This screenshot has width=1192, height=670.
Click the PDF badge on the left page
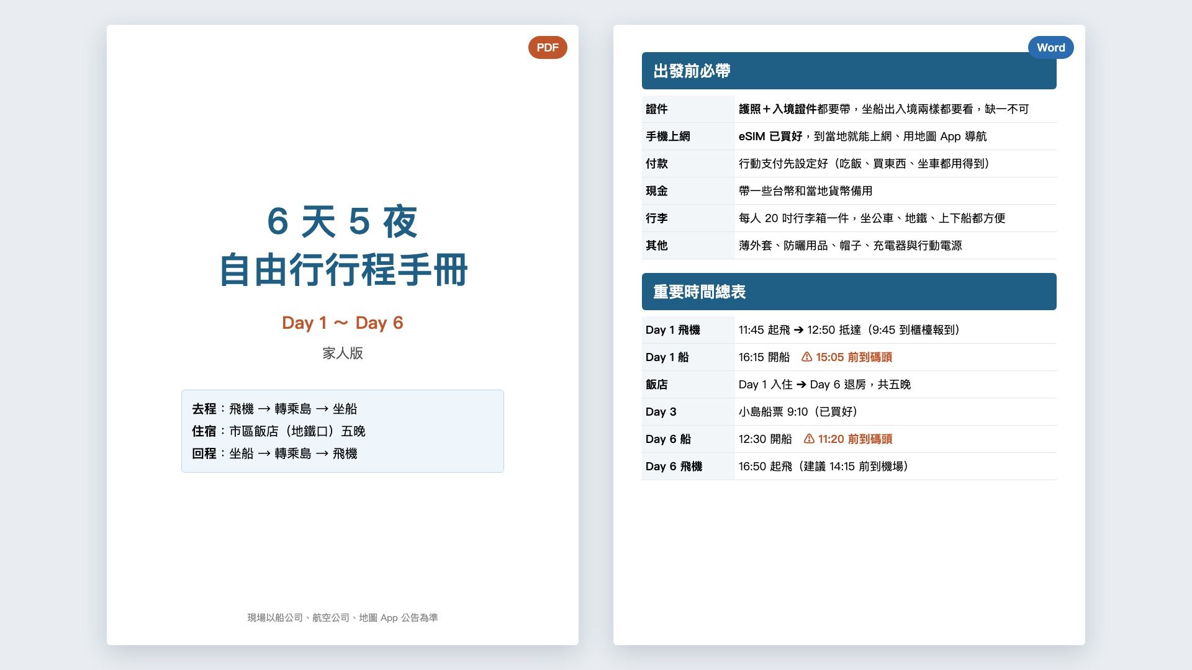[x=548, y=48]
